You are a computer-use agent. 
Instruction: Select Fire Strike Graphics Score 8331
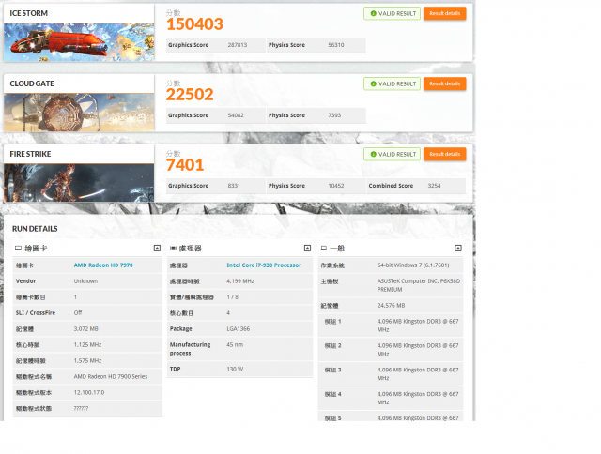[234, 186]
